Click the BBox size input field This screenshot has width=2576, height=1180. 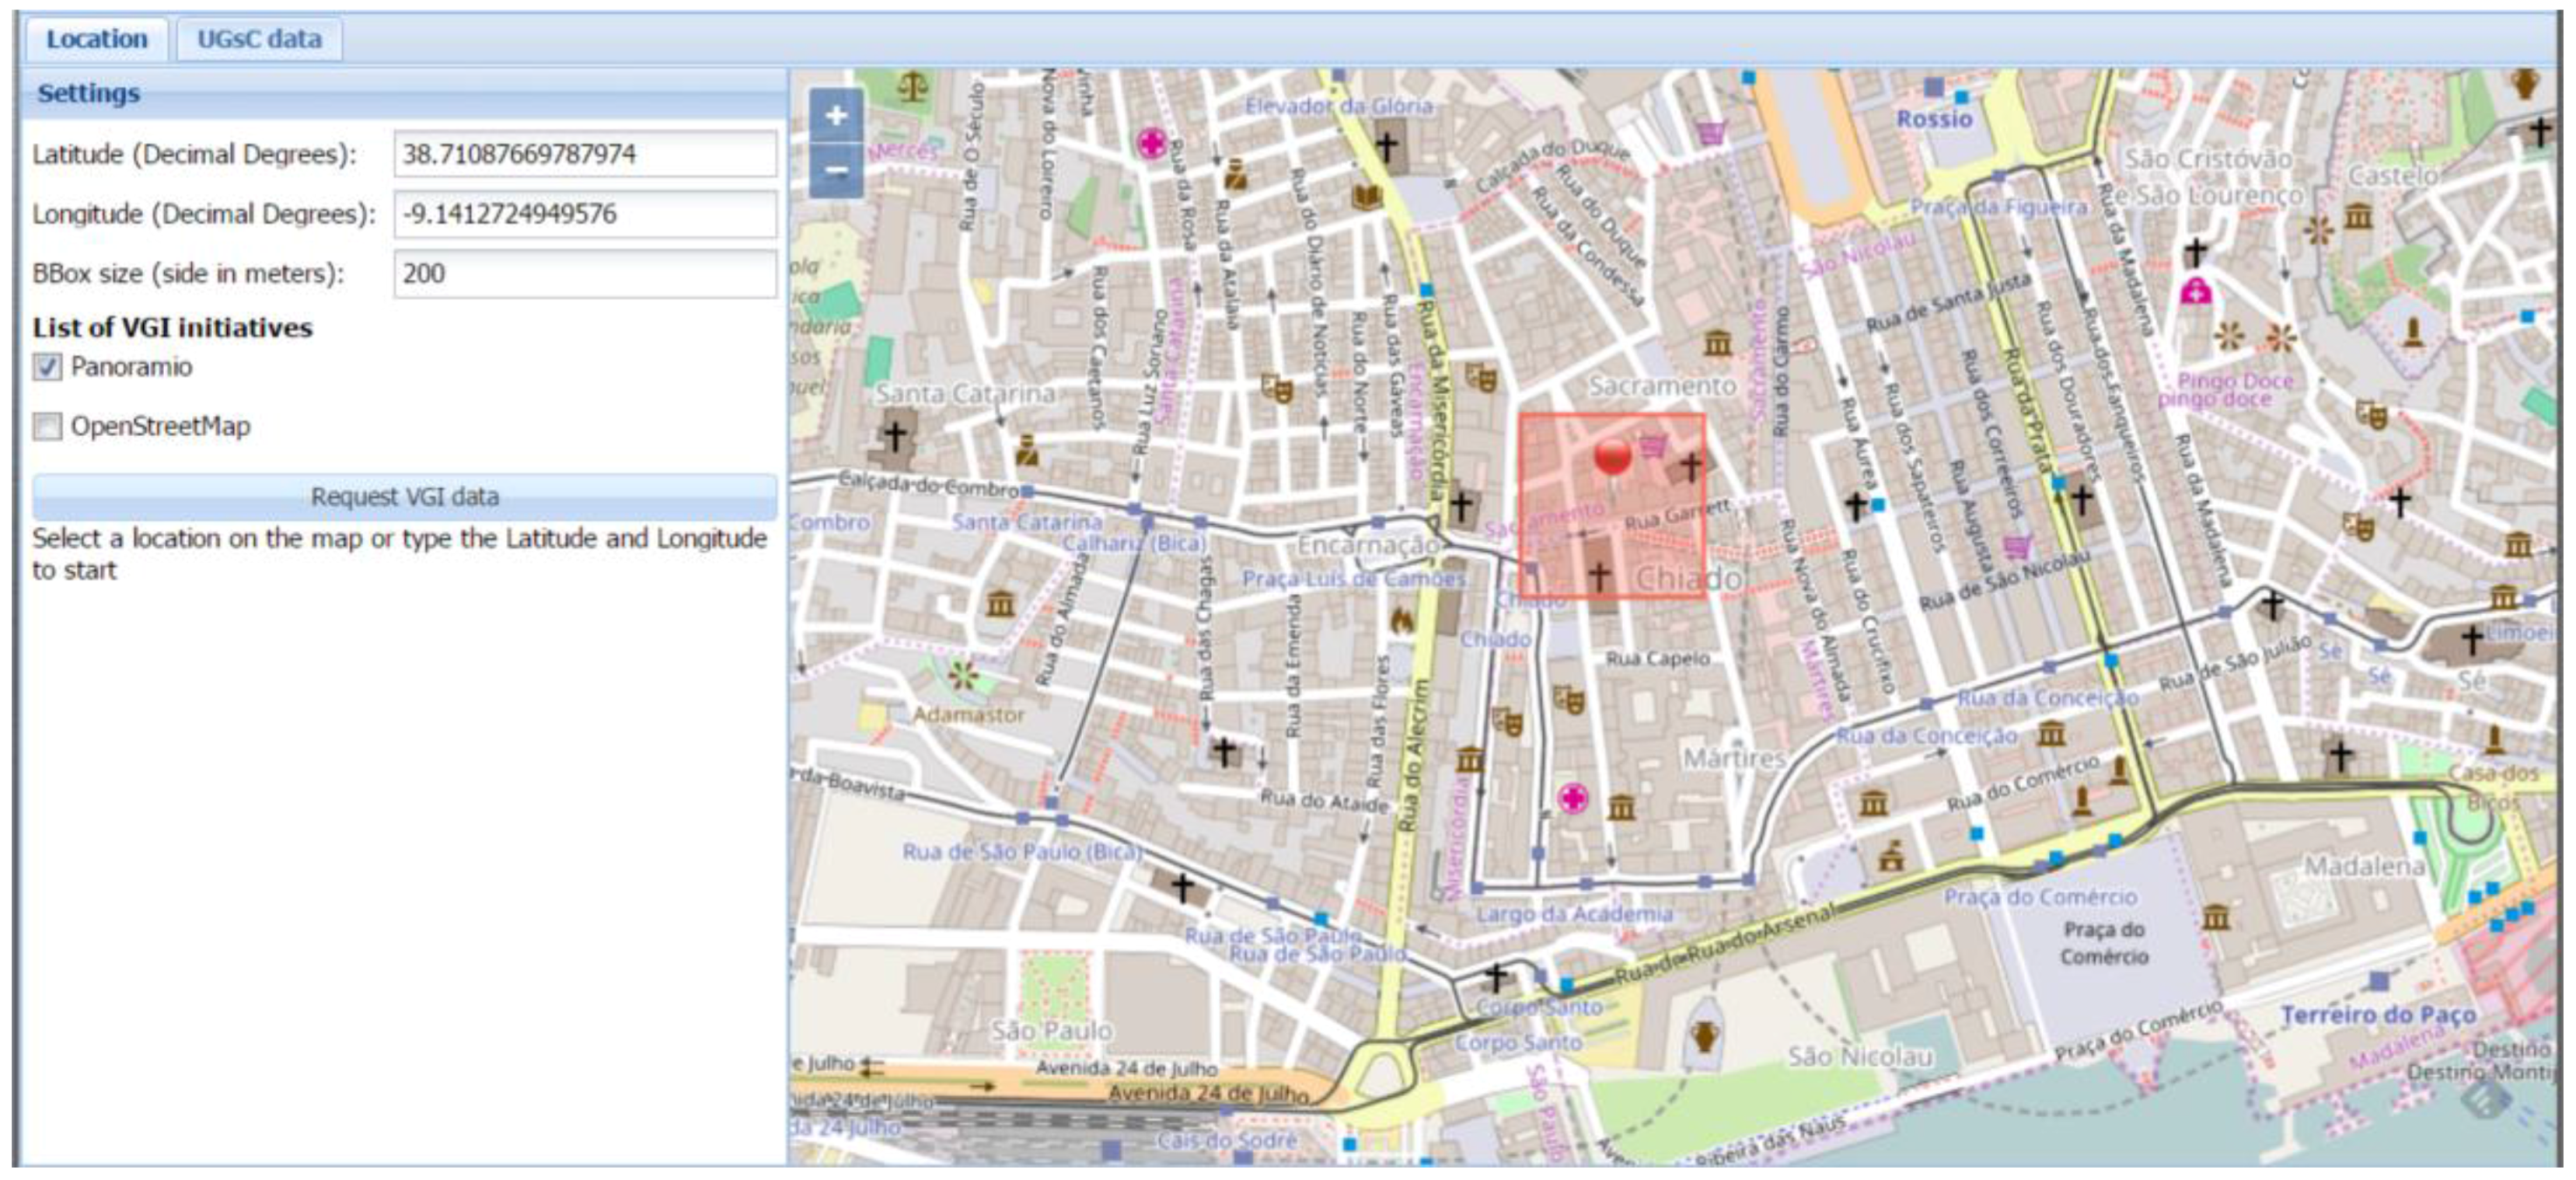pyautogui.click(x=584, y=274)
